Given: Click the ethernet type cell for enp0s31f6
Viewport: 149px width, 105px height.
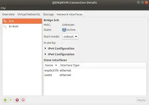Looking at the screenshot, I should coord(65,70).
